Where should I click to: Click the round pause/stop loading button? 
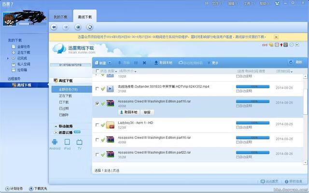coord(78,27)
